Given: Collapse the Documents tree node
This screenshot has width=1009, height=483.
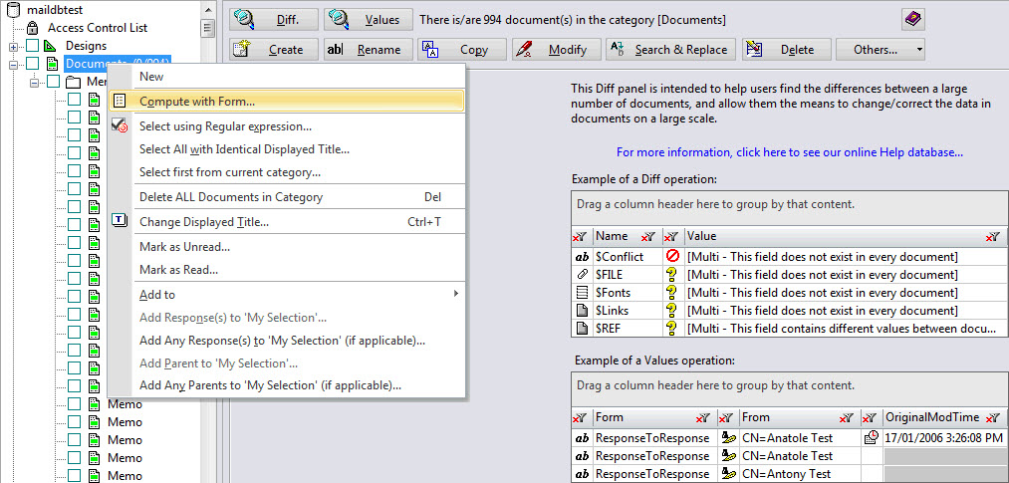Looking at the screenshot, I should point(14,64).
